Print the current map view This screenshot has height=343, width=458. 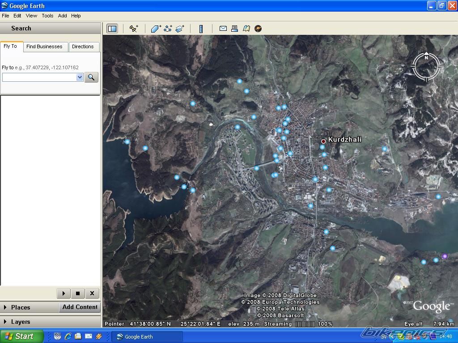tap(234, 28)
